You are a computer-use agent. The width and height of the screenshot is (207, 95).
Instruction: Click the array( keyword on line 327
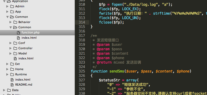point(132,80)
